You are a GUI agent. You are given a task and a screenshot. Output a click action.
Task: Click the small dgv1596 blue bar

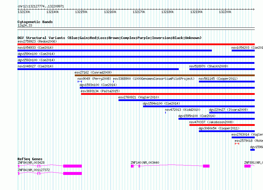(x=252, y=150)
